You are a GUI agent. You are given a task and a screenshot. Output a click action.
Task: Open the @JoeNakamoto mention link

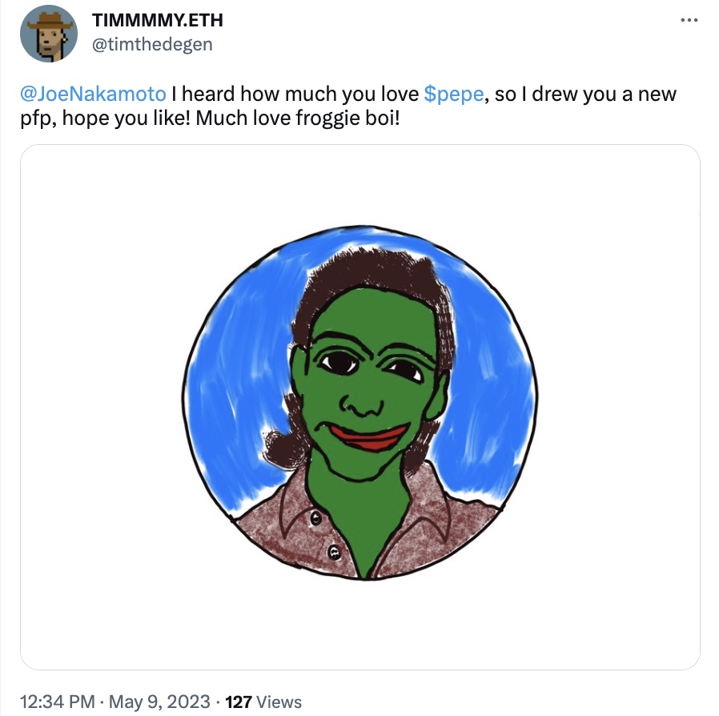[92, 94]
